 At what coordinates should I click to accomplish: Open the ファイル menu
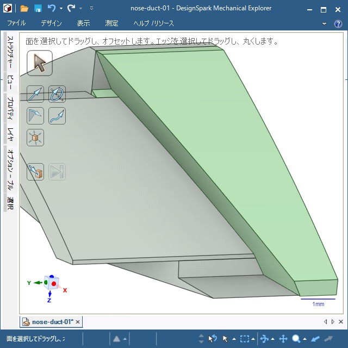16,23
